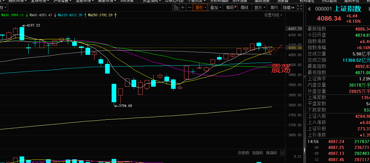
Task: Click 加指标 to add an indicator
Action: (257, 153)
